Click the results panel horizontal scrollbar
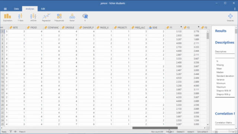Viewport: 238px width, 134px height. click(216, 132)
